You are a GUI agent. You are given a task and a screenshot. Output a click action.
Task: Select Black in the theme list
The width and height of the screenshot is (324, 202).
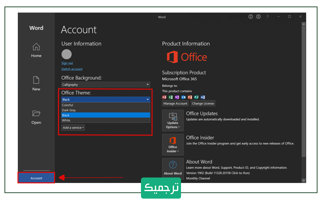click(x=106, y=115)
